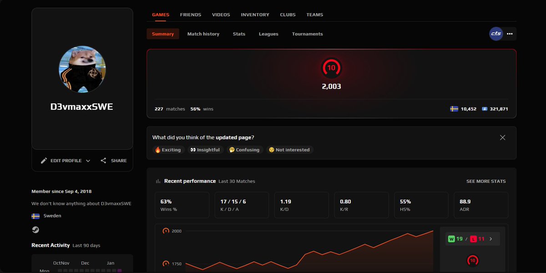
Task: Click the red L losses badge
Action: pyautogui.click(x=473, y=239)
